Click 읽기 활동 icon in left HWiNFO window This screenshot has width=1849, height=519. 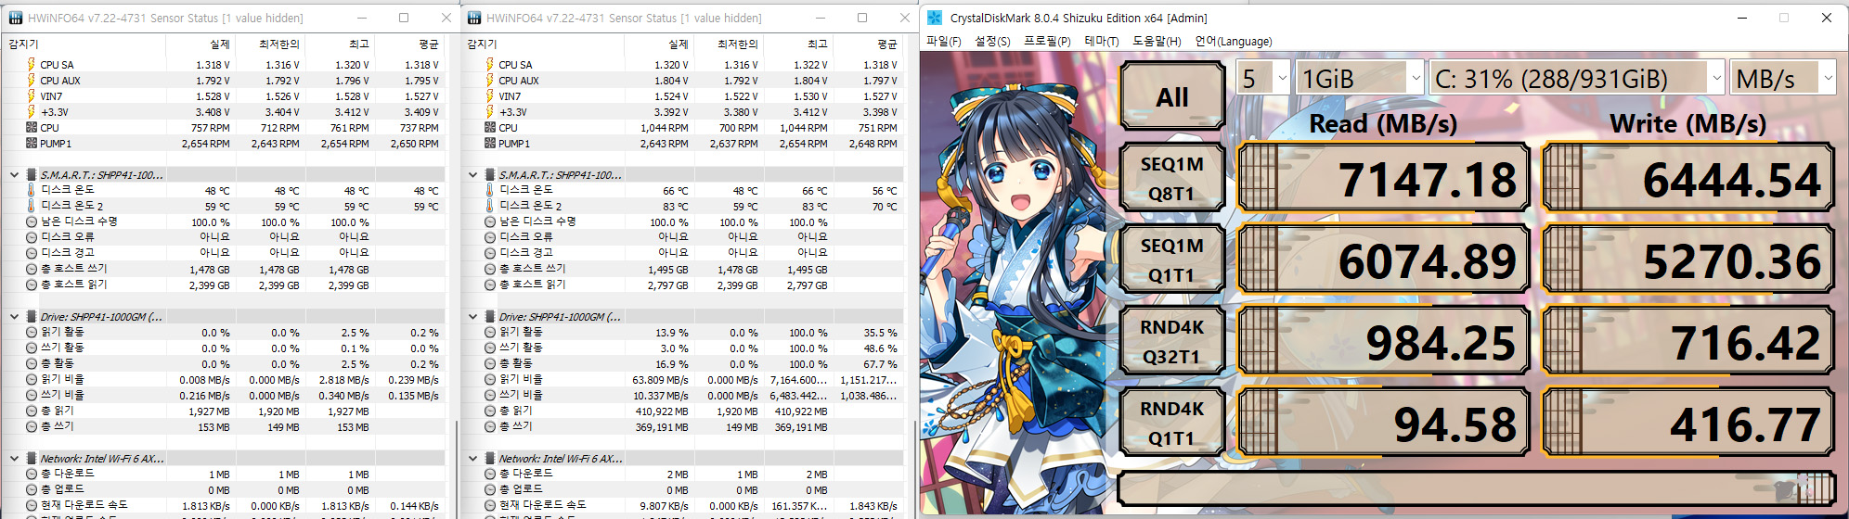tap(31, 332)
